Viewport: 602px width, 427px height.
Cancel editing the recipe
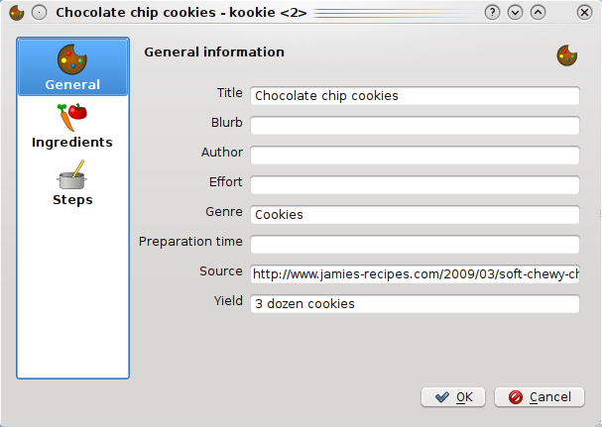540,397
